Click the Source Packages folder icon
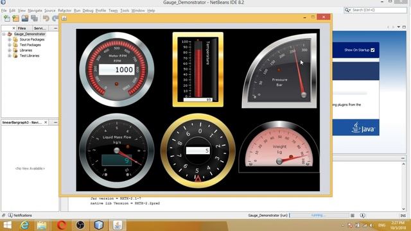Viewport: 411px width, 231px height. (15, 40)
